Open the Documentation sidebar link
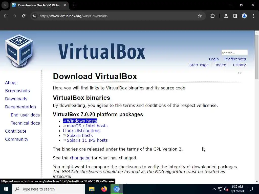Screen dimensions: 259x194 20,107
